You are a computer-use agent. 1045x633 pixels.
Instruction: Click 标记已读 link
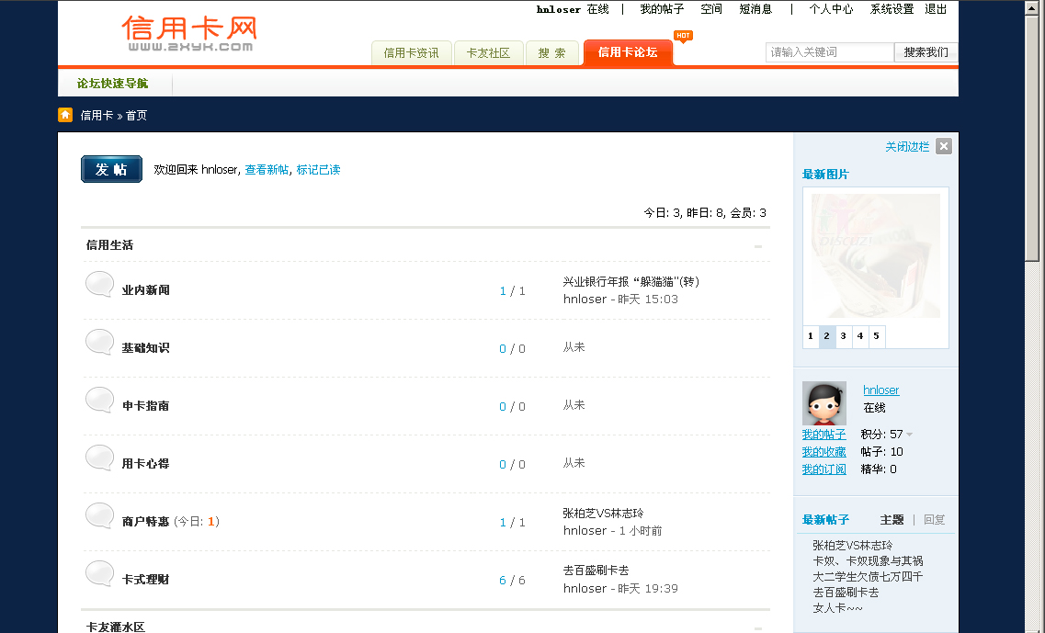(318, 170)
